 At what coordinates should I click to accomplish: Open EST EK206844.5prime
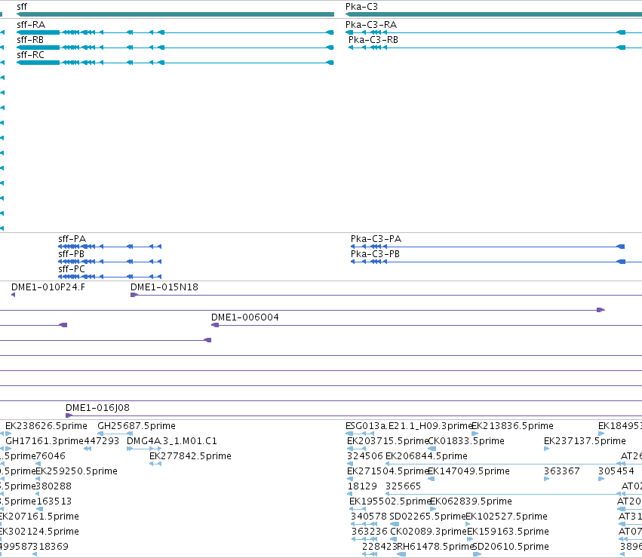tap(427, 456)
